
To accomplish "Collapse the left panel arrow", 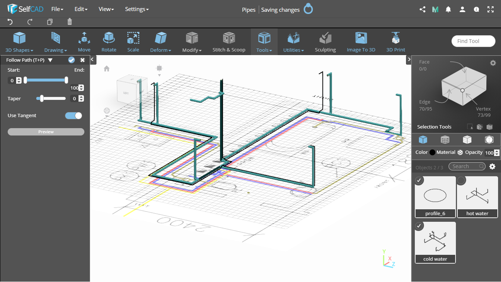I will click(93, 59).
